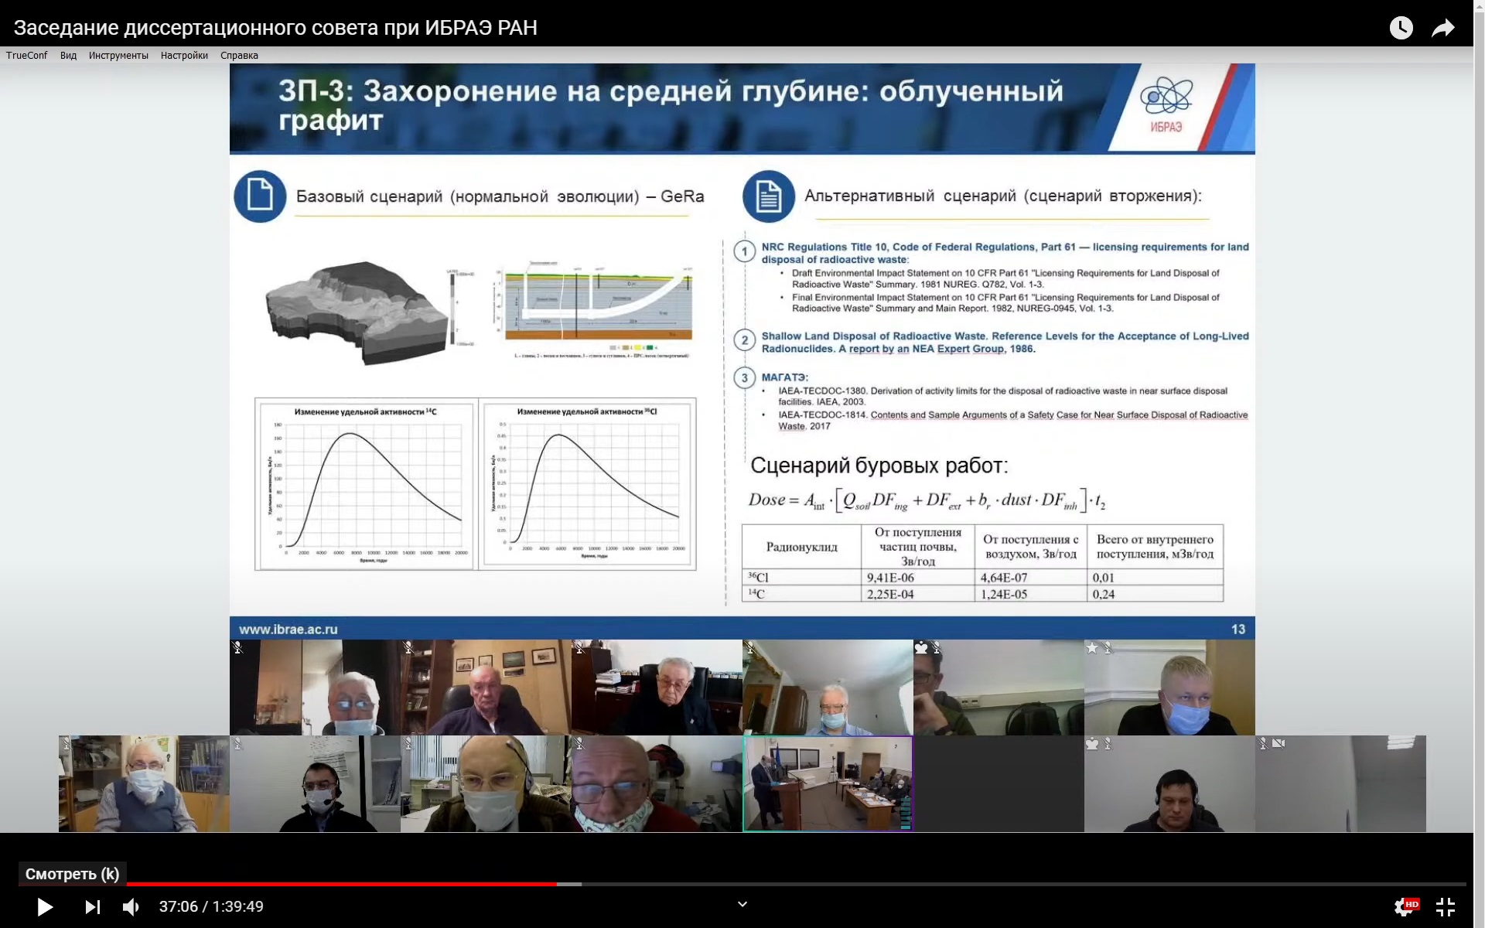Exit full screen mode
This screenshot has height=928, width=1485.
[1445, 906]
